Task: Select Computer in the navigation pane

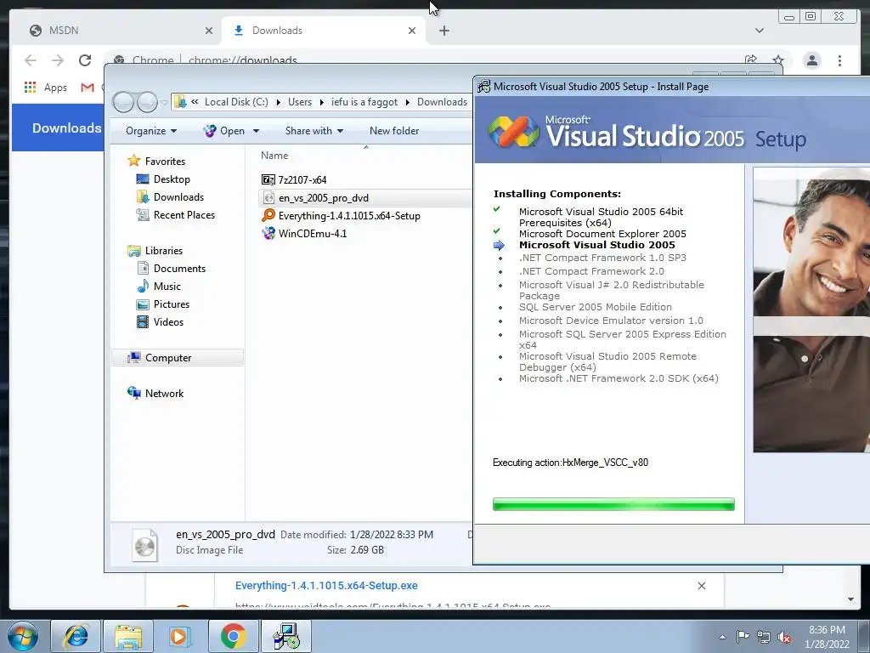Action: [178, 358]
